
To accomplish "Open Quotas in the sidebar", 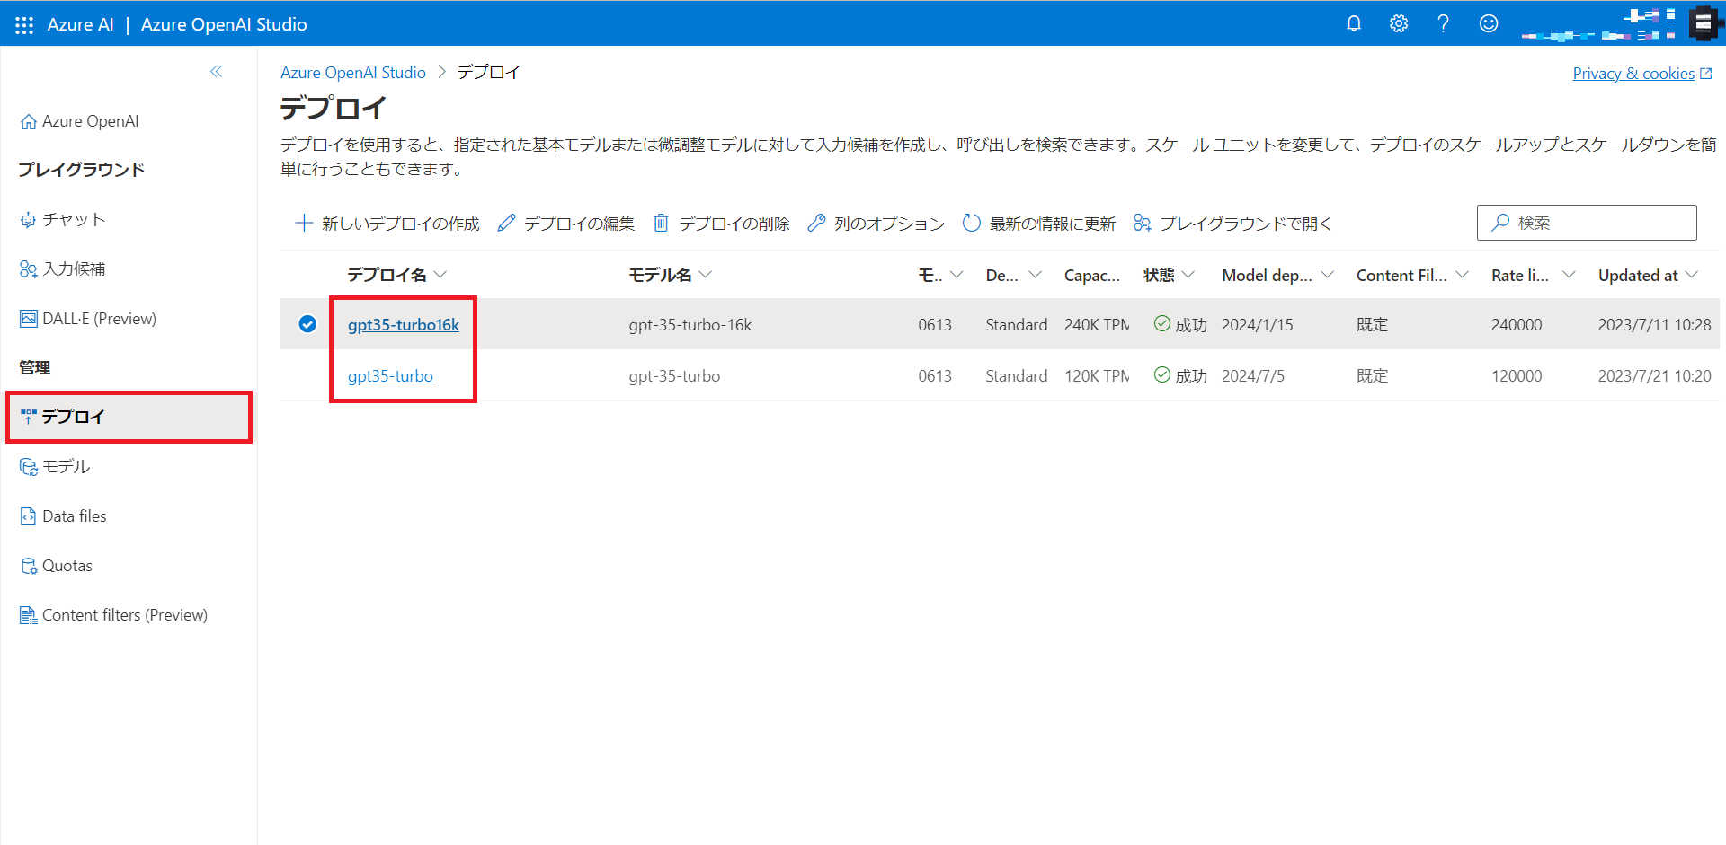I will pos(67,566).
